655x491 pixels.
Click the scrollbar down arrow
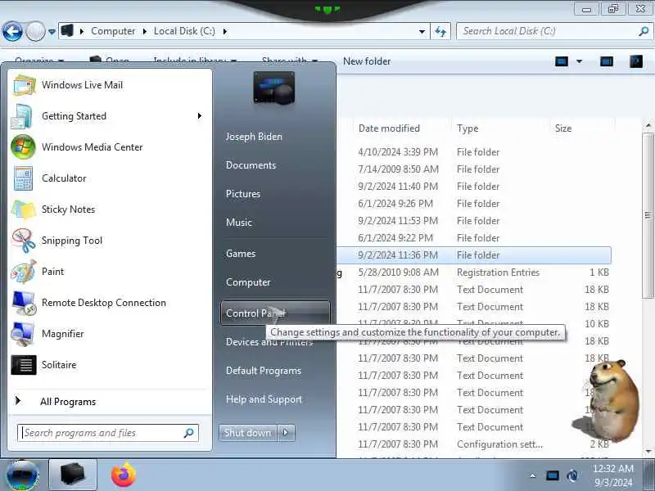point(648,451)
